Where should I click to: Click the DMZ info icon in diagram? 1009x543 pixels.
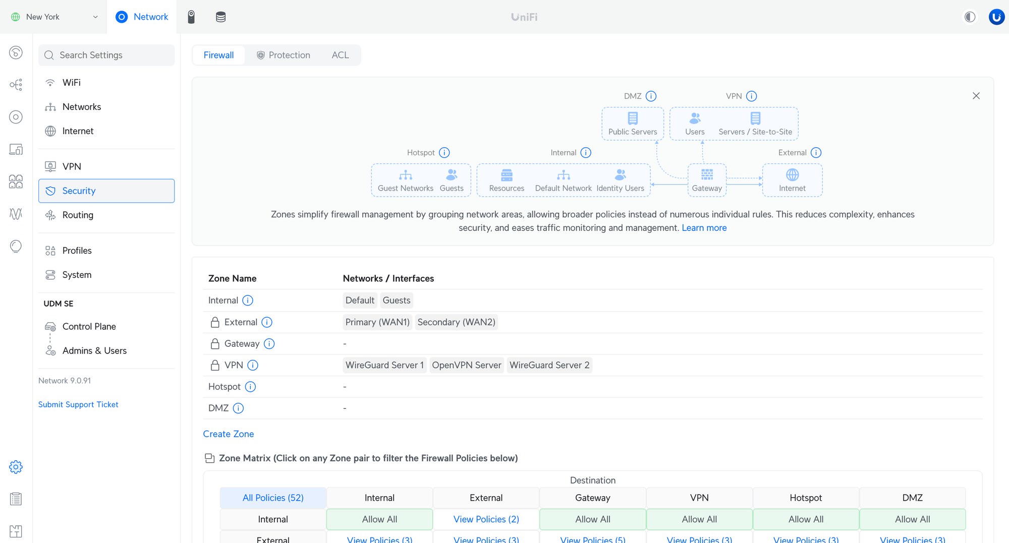651,96
